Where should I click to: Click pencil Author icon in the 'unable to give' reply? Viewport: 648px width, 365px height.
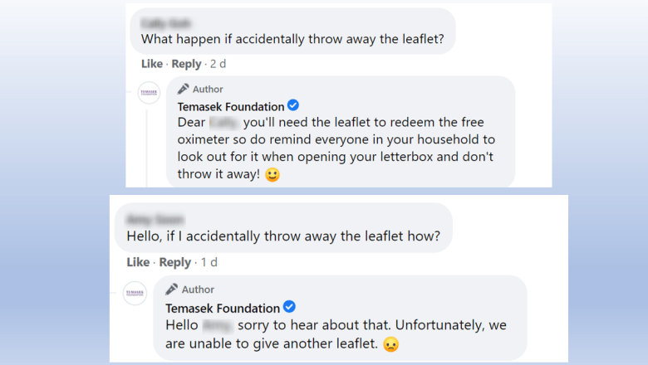pyautogui.click(x=171, y=290)
